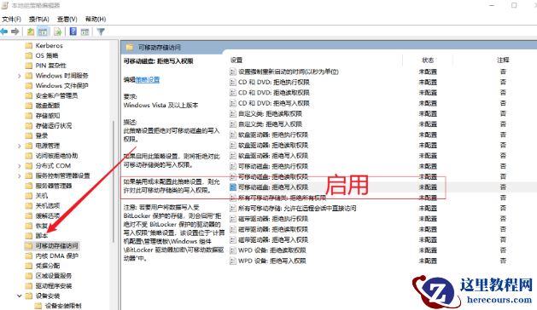Click the Kerberos folder icon
Viewport: 537px width, 310px height.
(x=29, y=45)
